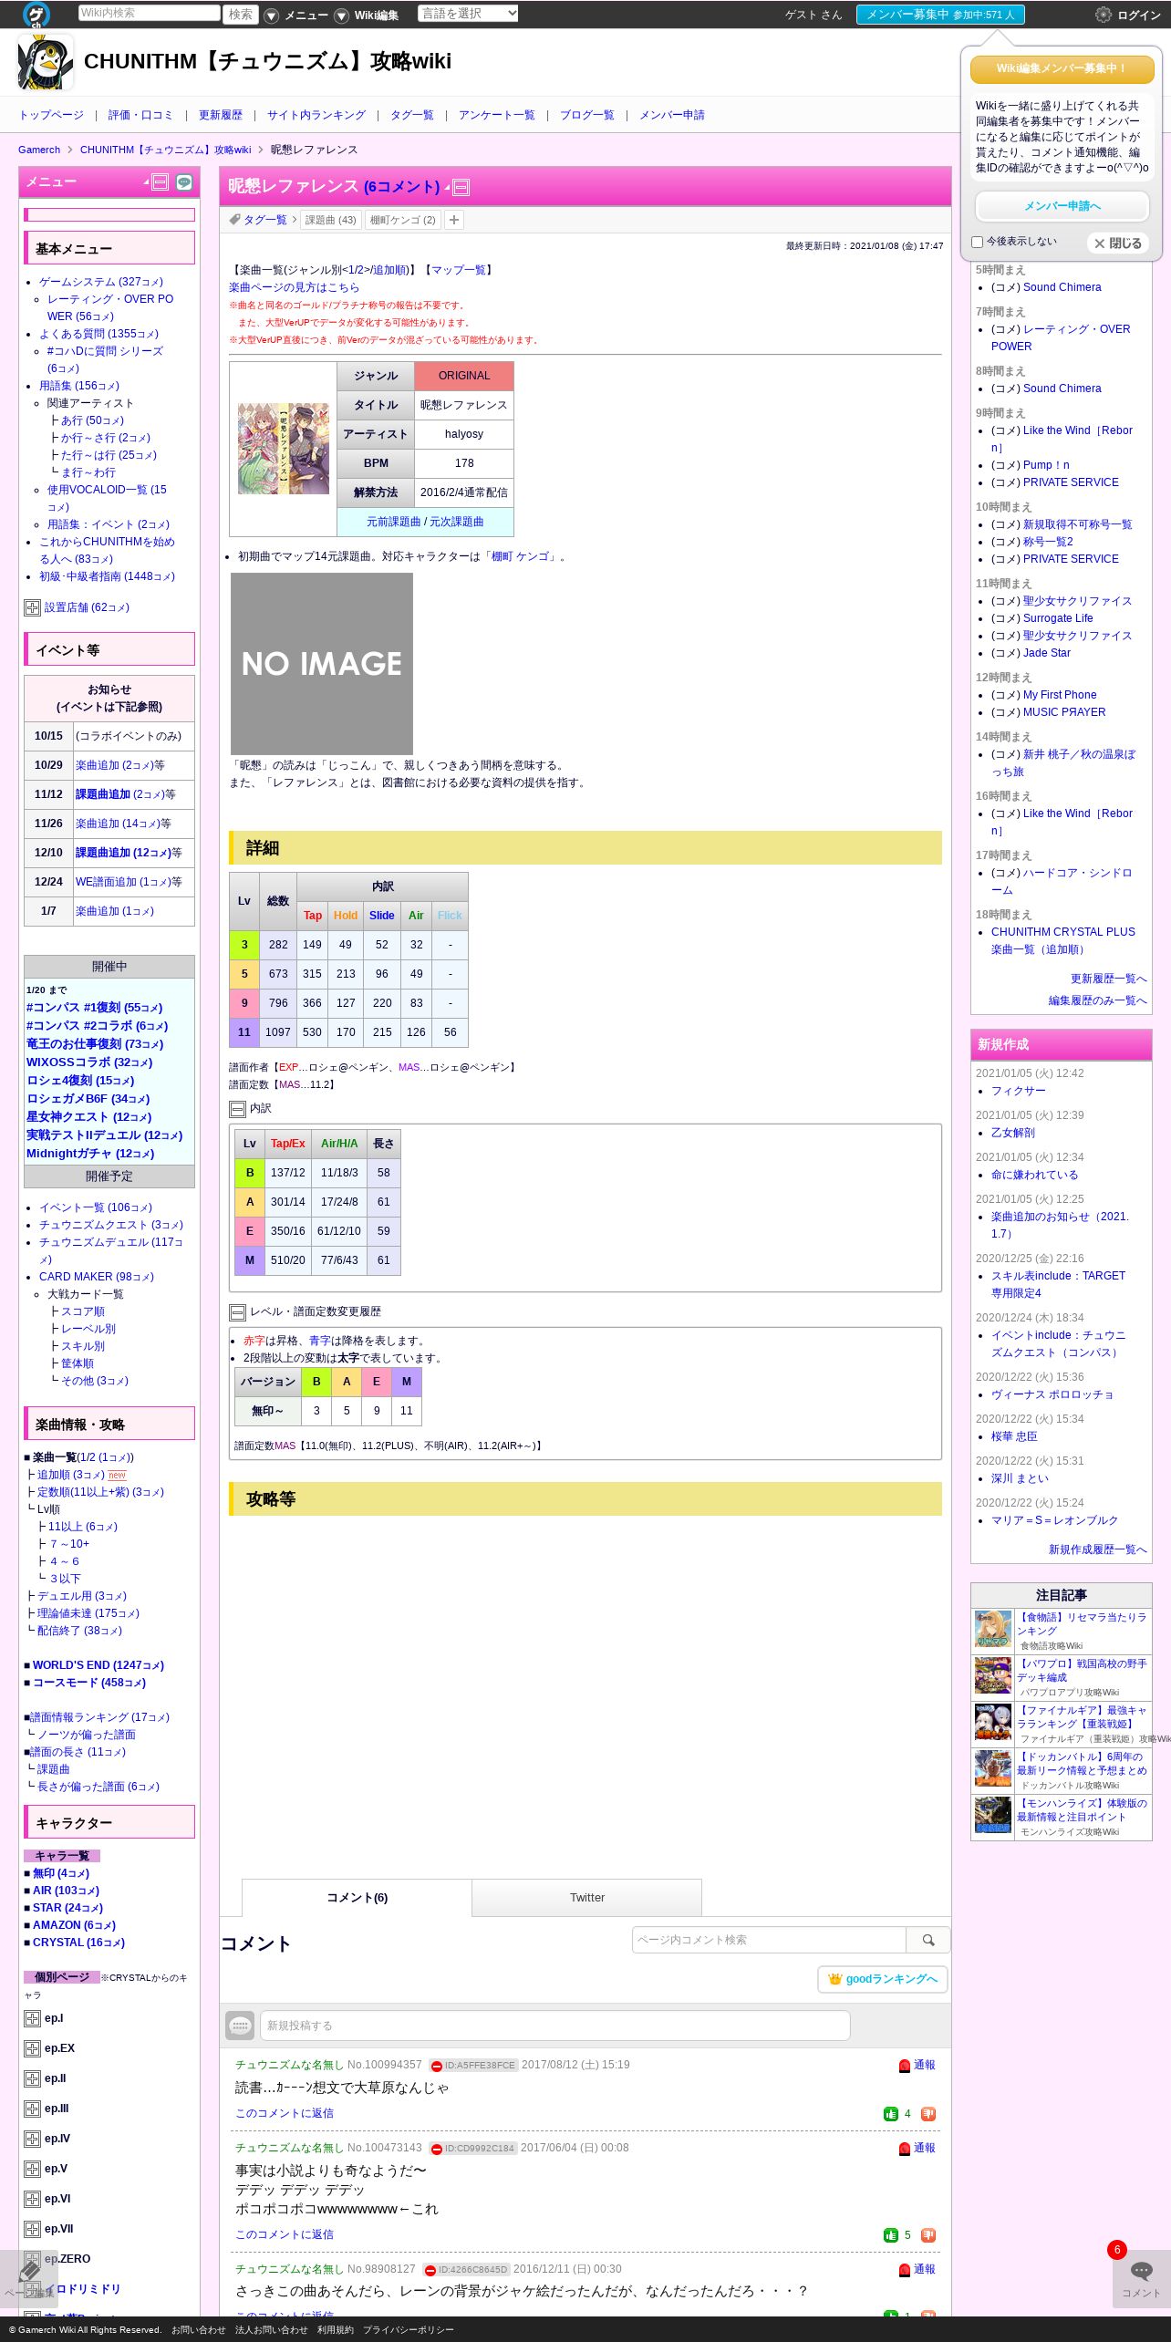Switch to the Twitter tab
The width and height of the screenshot is (1171, 2342).
tap(587, 1897)
